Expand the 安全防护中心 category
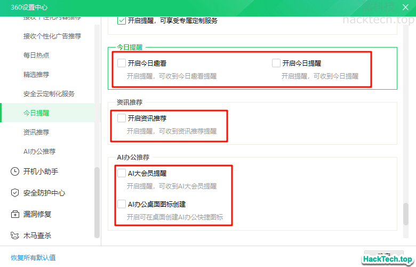 click(44, 193)
